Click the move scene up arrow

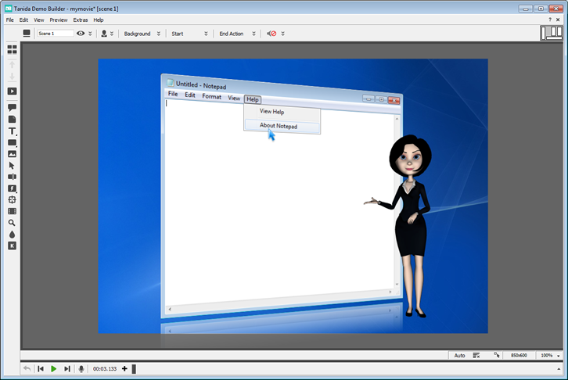(12, 65)
